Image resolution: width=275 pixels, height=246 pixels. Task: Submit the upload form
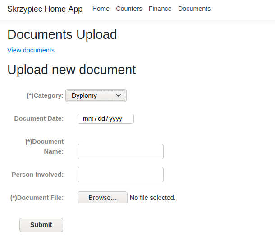click(41, 225)
